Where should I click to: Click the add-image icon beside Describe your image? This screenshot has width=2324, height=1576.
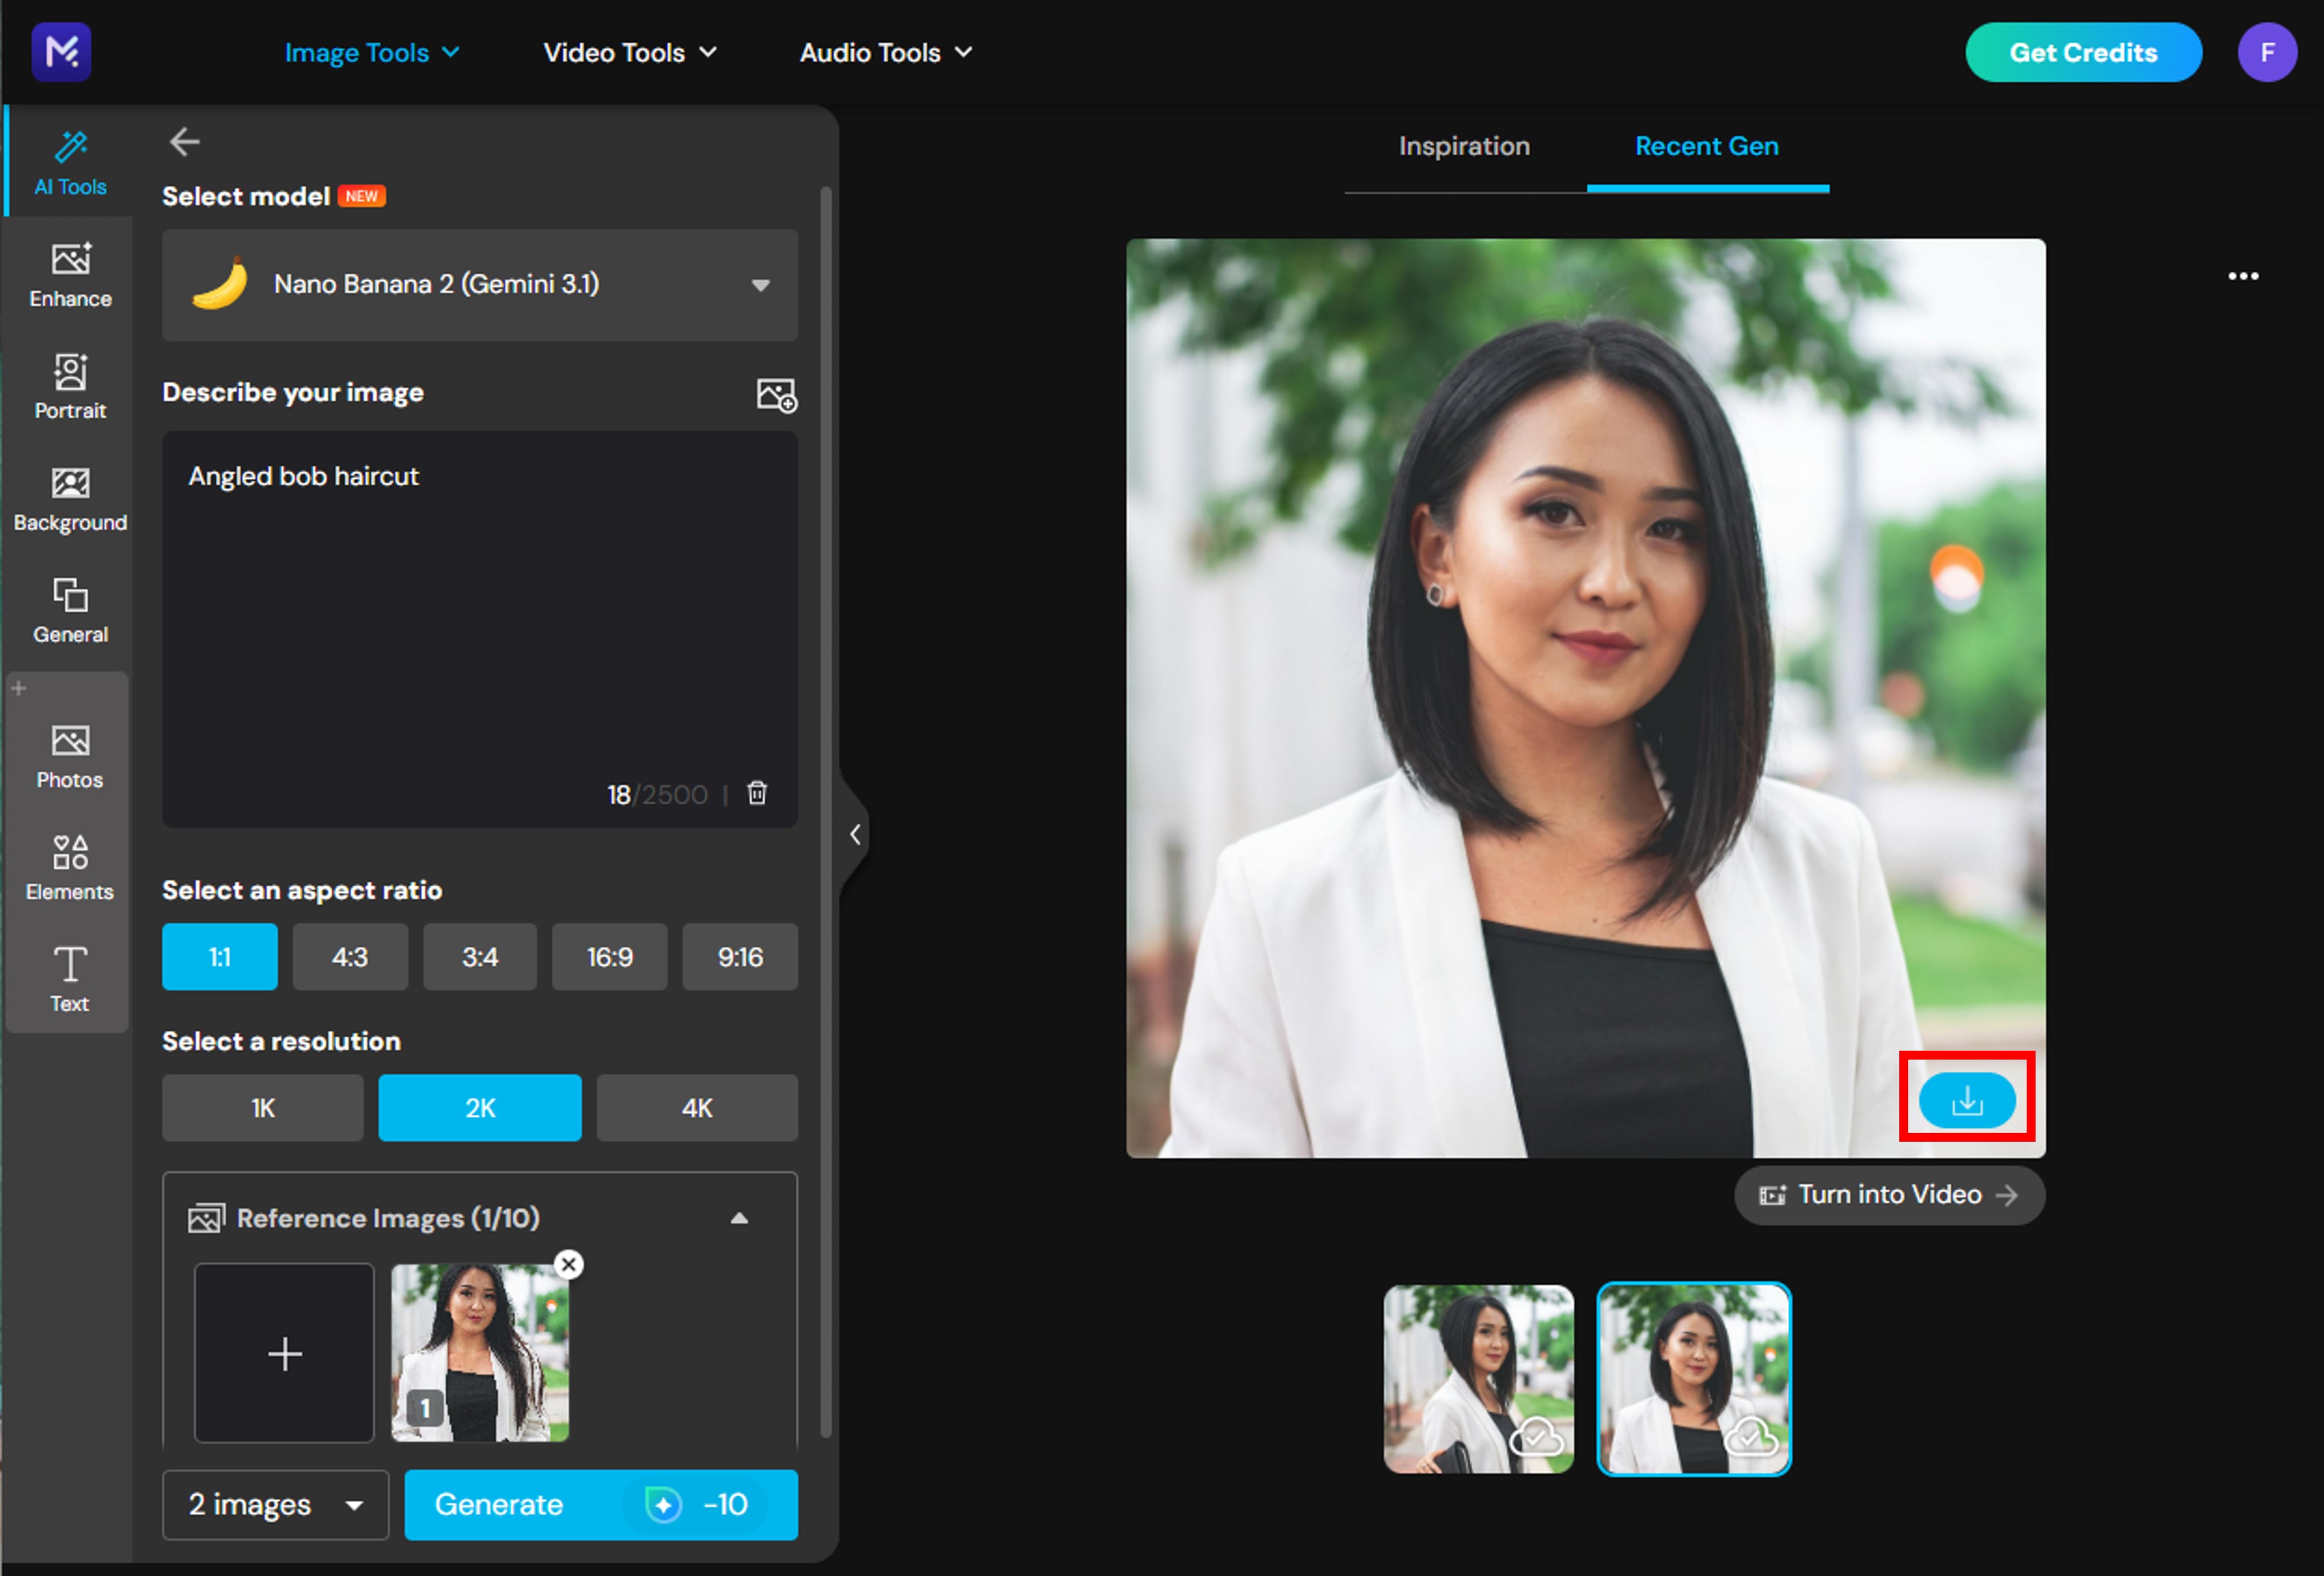click(776, 395)
